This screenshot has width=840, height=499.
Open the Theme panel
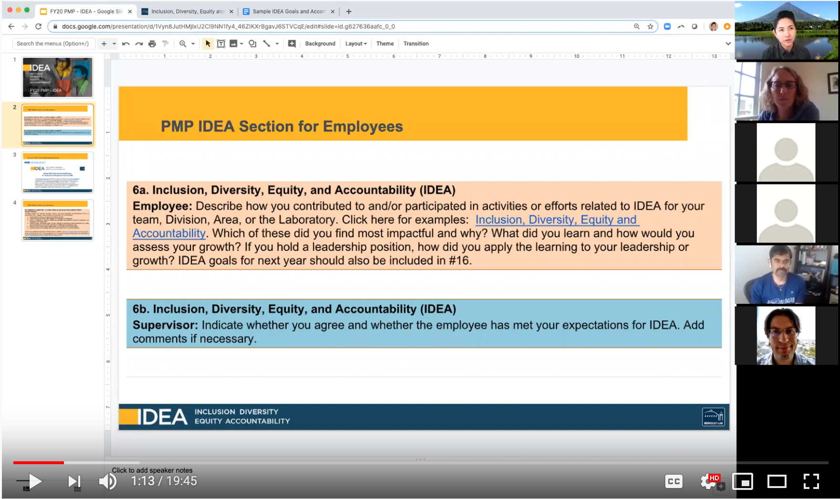click(385, 44)
